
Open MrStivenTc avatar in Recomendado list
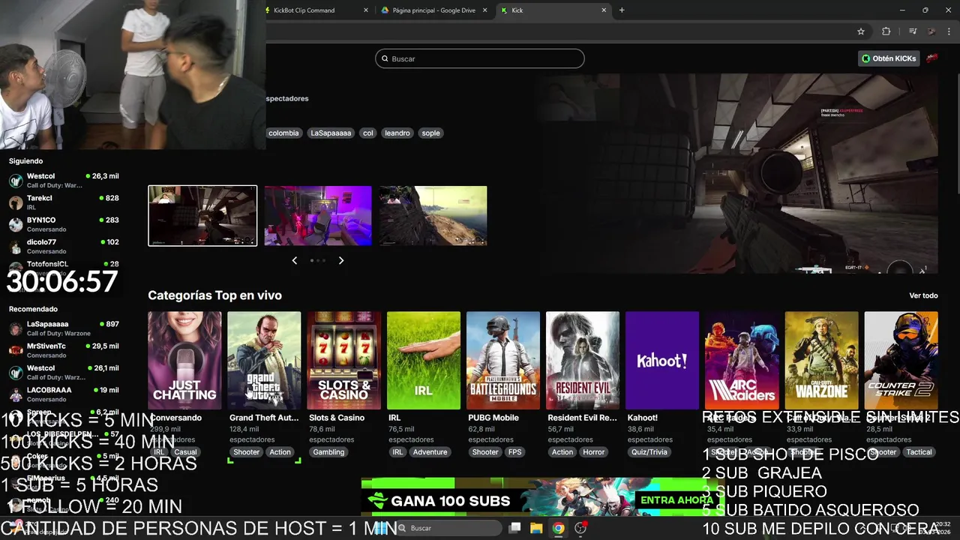click(16, 350)
